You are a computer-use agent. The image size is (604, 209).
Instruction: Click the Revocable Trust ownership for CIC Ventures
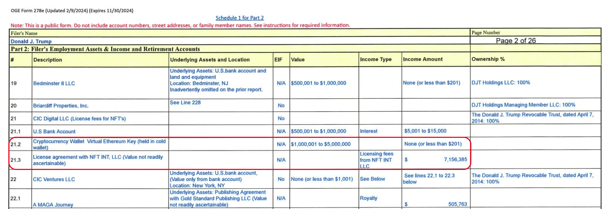pos(532,178)
